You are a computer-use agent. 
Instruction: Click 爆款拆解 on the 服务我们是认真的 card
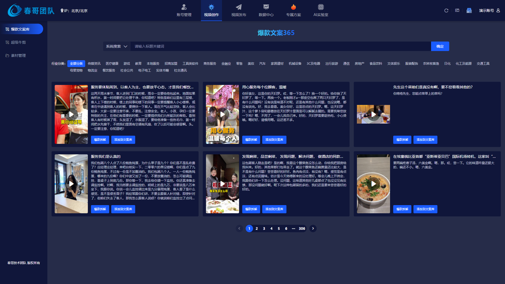coord(100,209)
